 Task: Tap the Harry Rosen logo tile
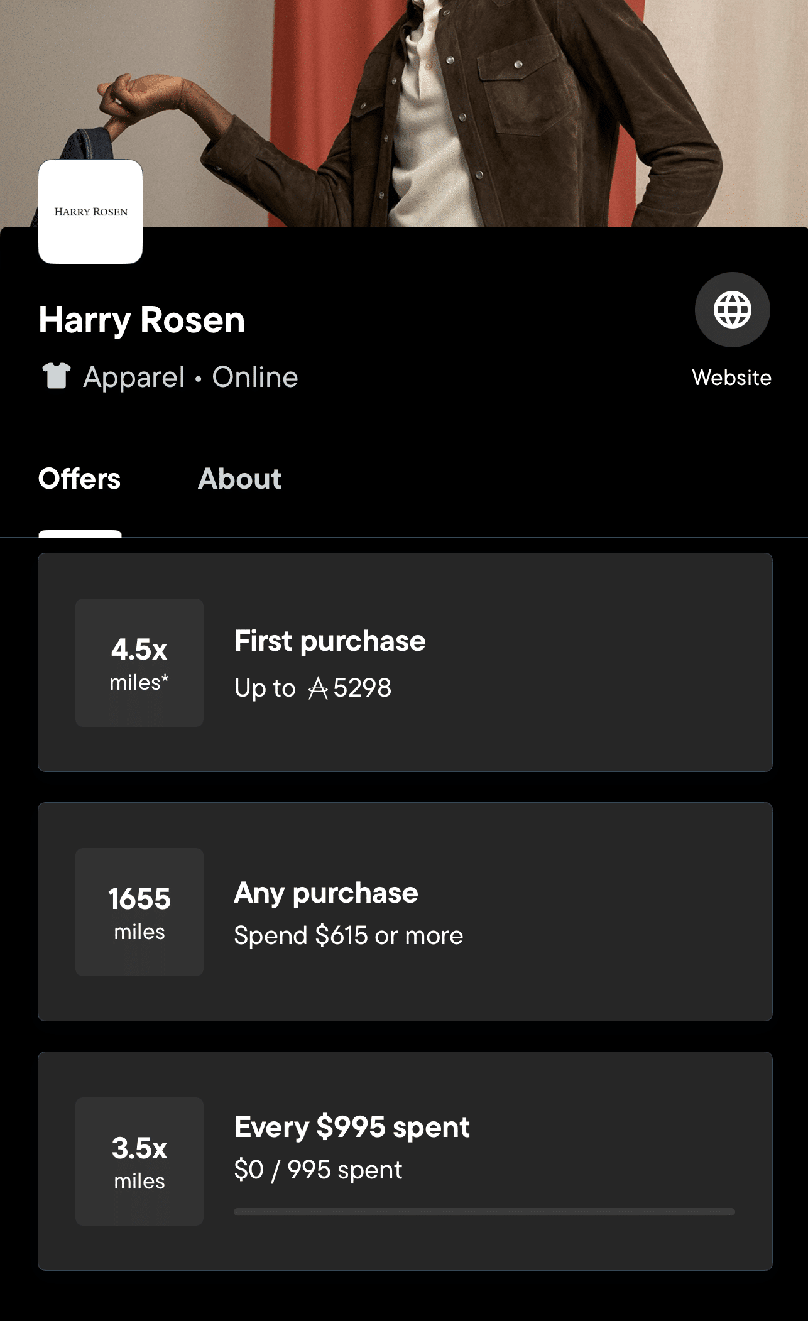90,212
